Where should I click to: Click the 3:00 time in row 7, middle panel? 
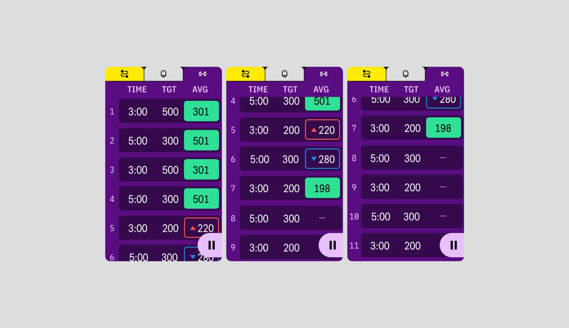pos(259,189)
